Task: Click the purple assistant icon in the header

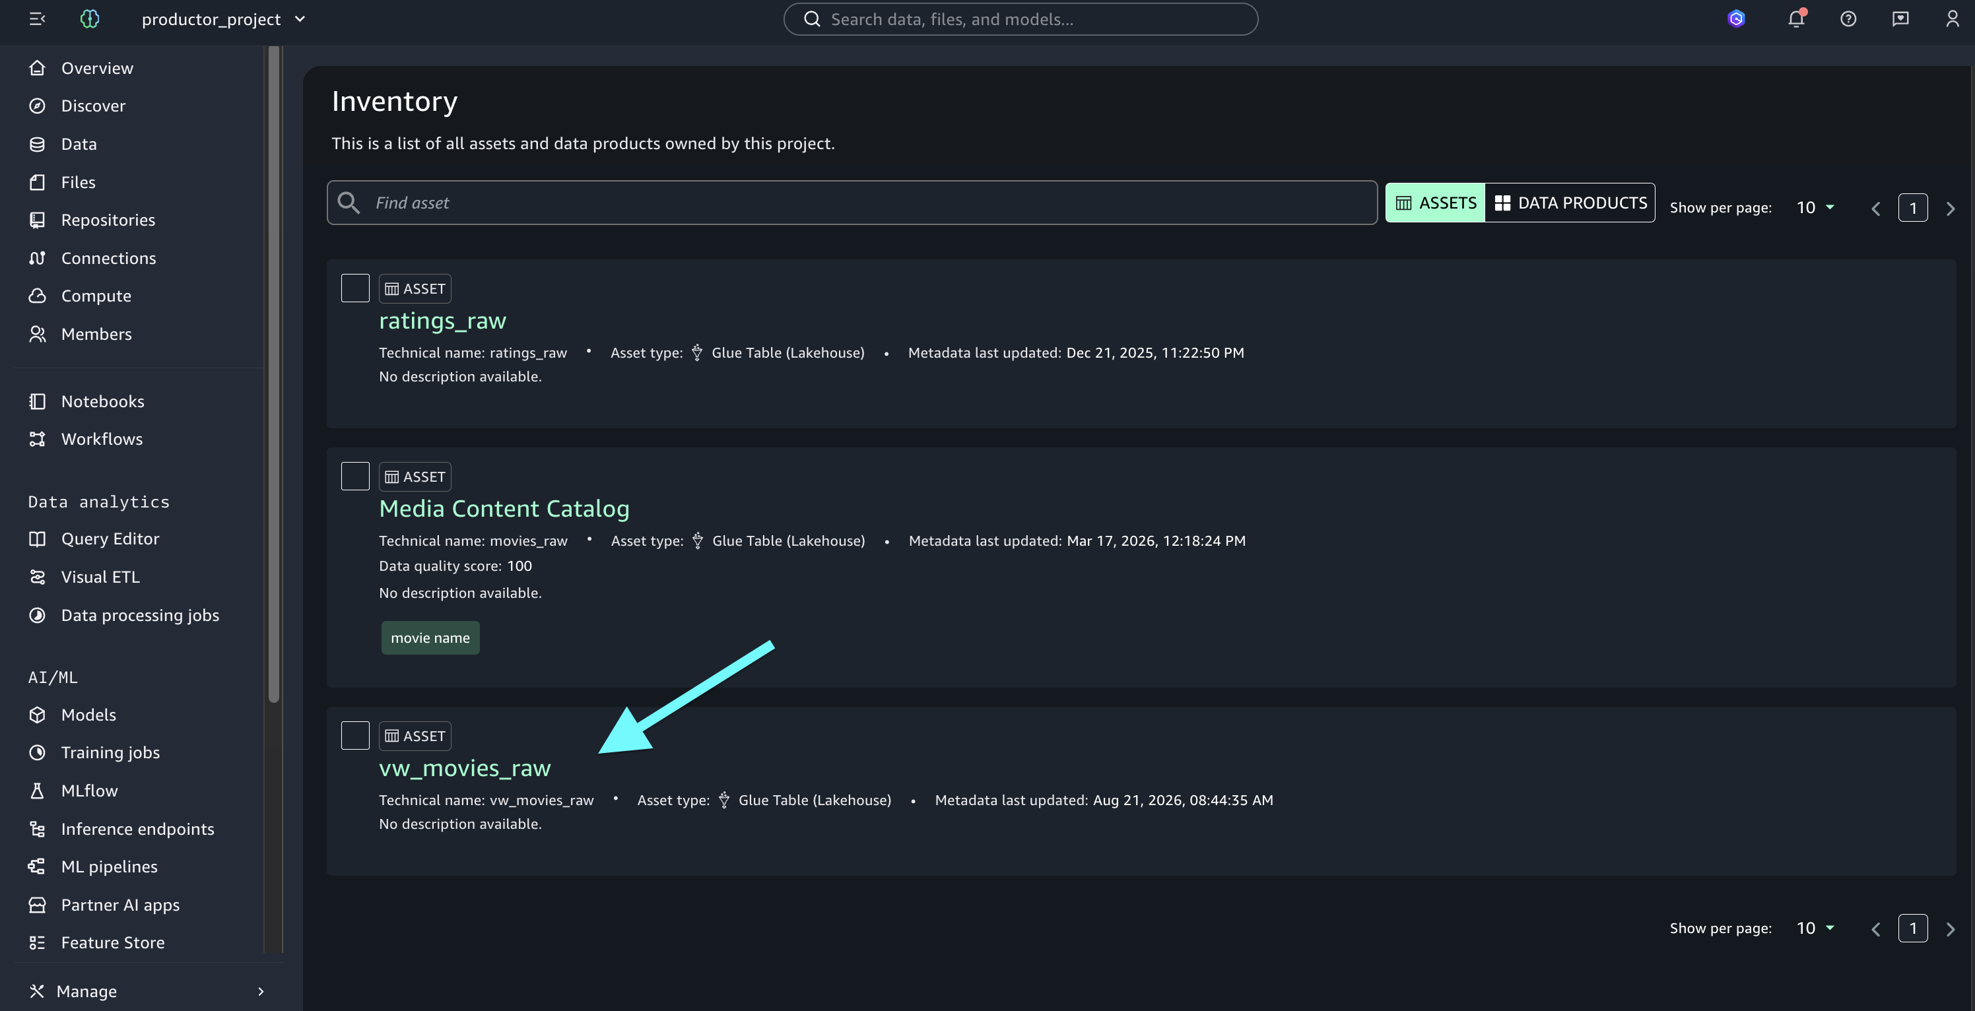Action: tap(1737, 19)
